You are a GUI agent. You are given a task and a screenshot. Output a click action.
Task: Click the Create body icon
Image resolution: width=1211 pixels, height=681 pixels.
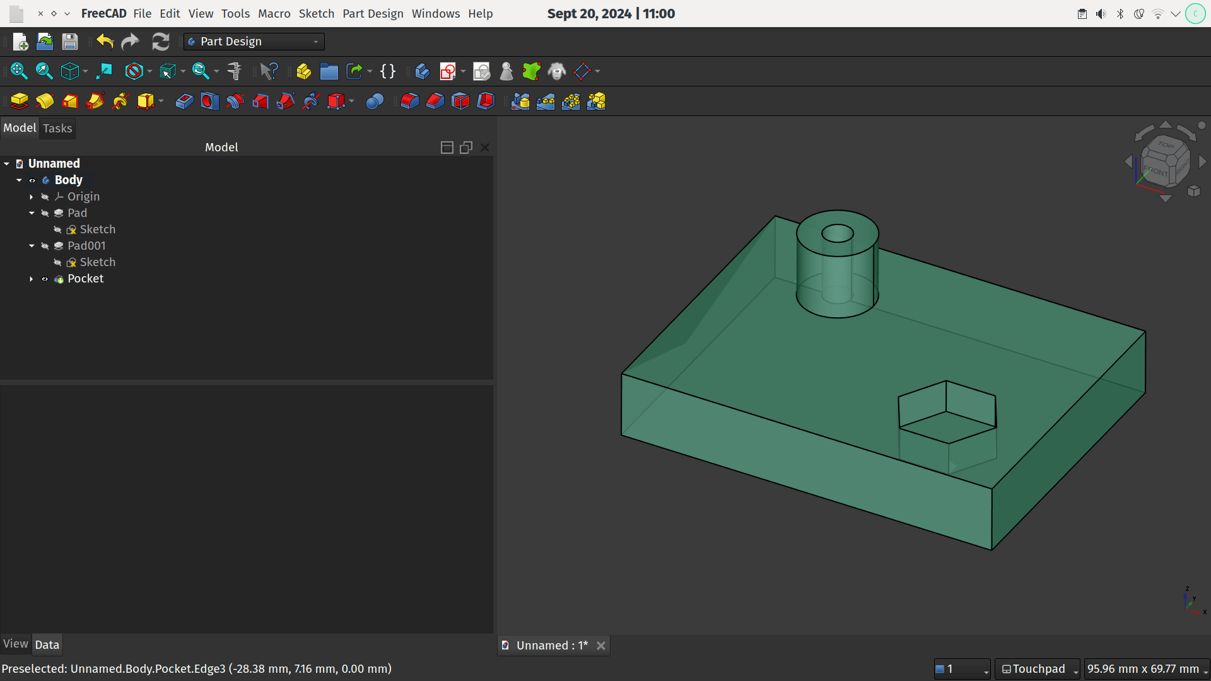tap(422, 71)
